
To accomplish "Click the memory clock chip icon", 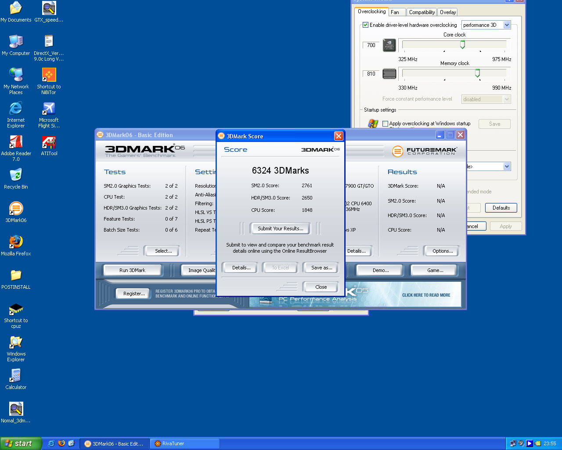I will (389, 74).
